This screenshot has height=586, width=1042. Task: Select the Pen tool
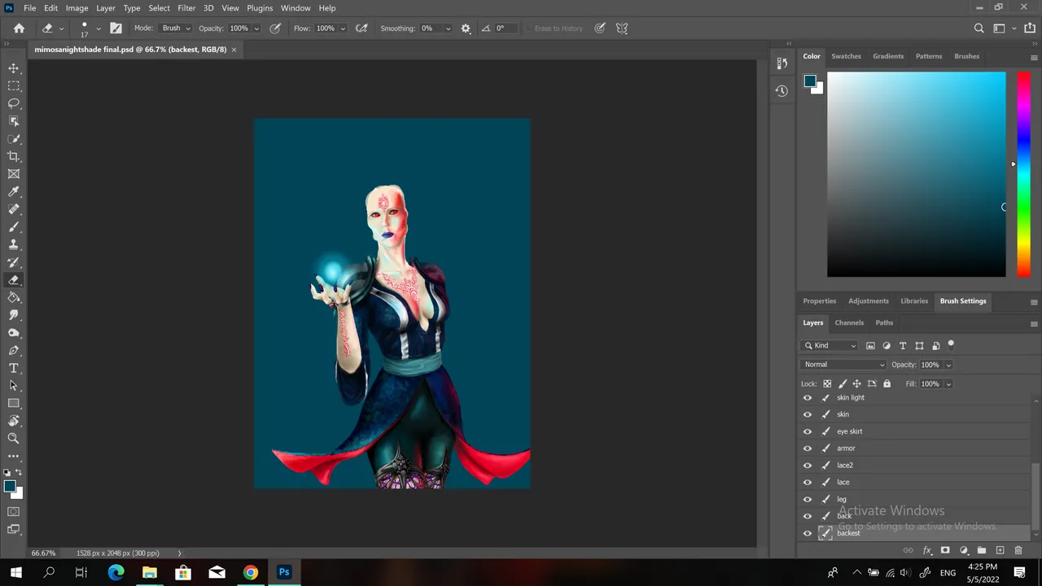pyautogui.click(x=14, y=350)
